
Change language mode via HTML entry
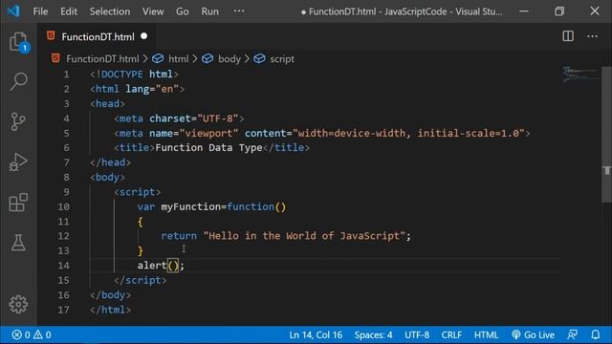coord(486,334)
